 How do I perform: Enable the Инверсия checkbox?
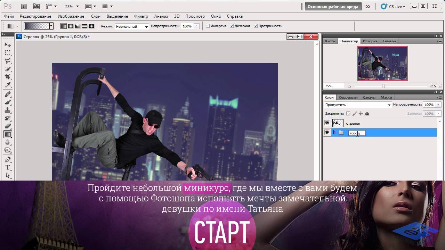[208, 26]
